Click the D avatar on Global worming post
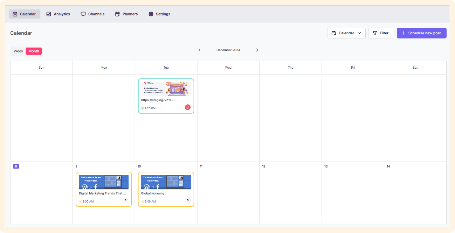 (188, 200)
